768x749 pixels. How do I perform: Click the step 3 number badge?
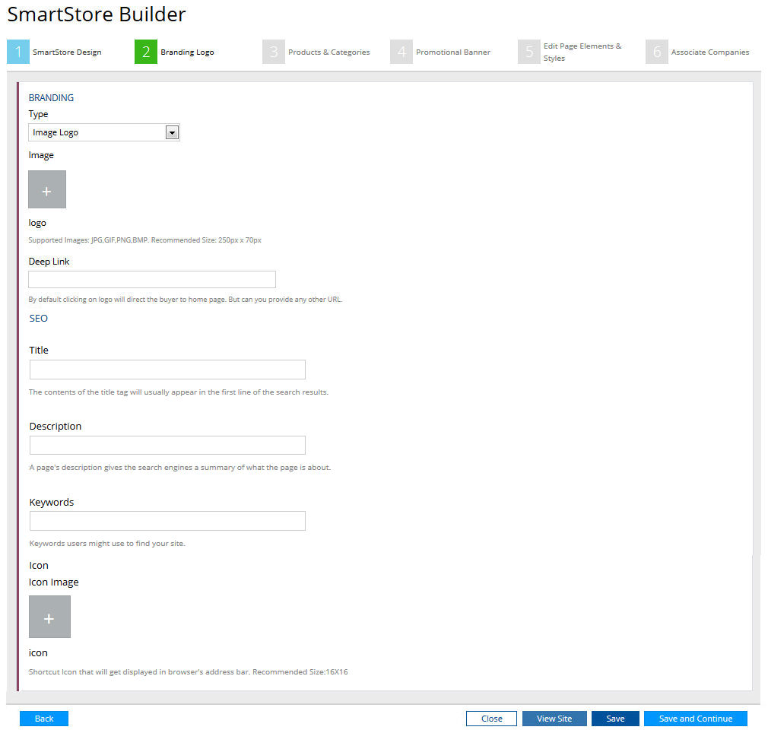(274, 52)
